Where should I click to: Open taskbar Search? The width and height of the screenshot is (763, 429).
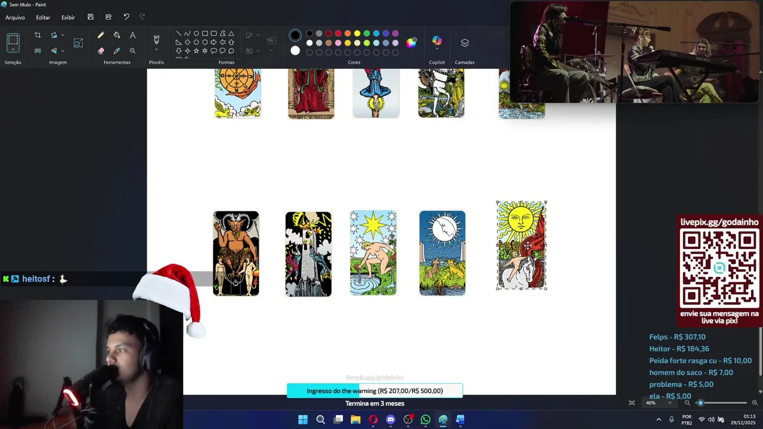pos(321,419)
